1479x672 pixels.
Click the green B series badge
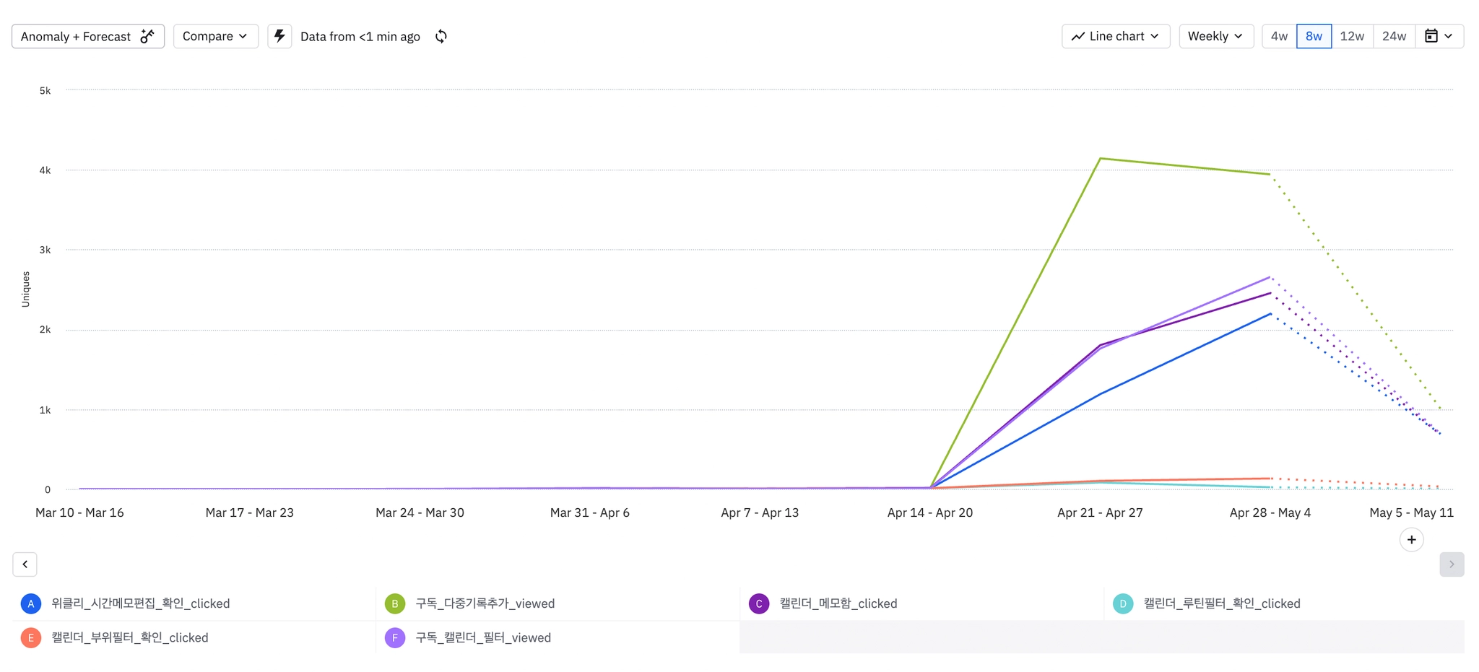click(x=395, y=603)
